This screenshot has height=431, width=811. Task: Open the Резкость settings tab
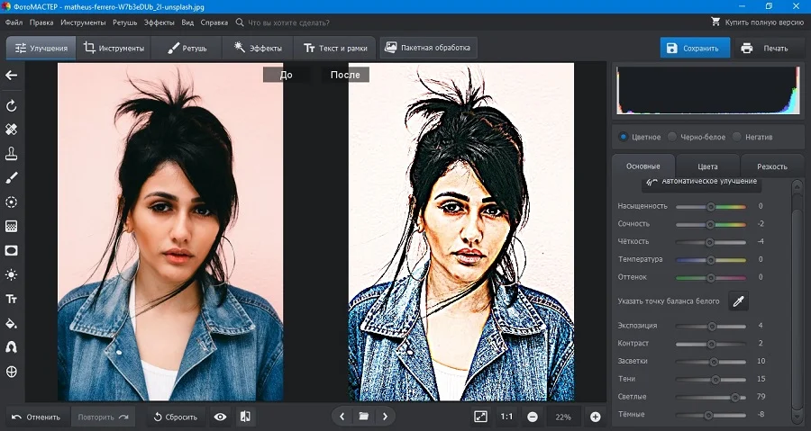(x=771, y=166)
